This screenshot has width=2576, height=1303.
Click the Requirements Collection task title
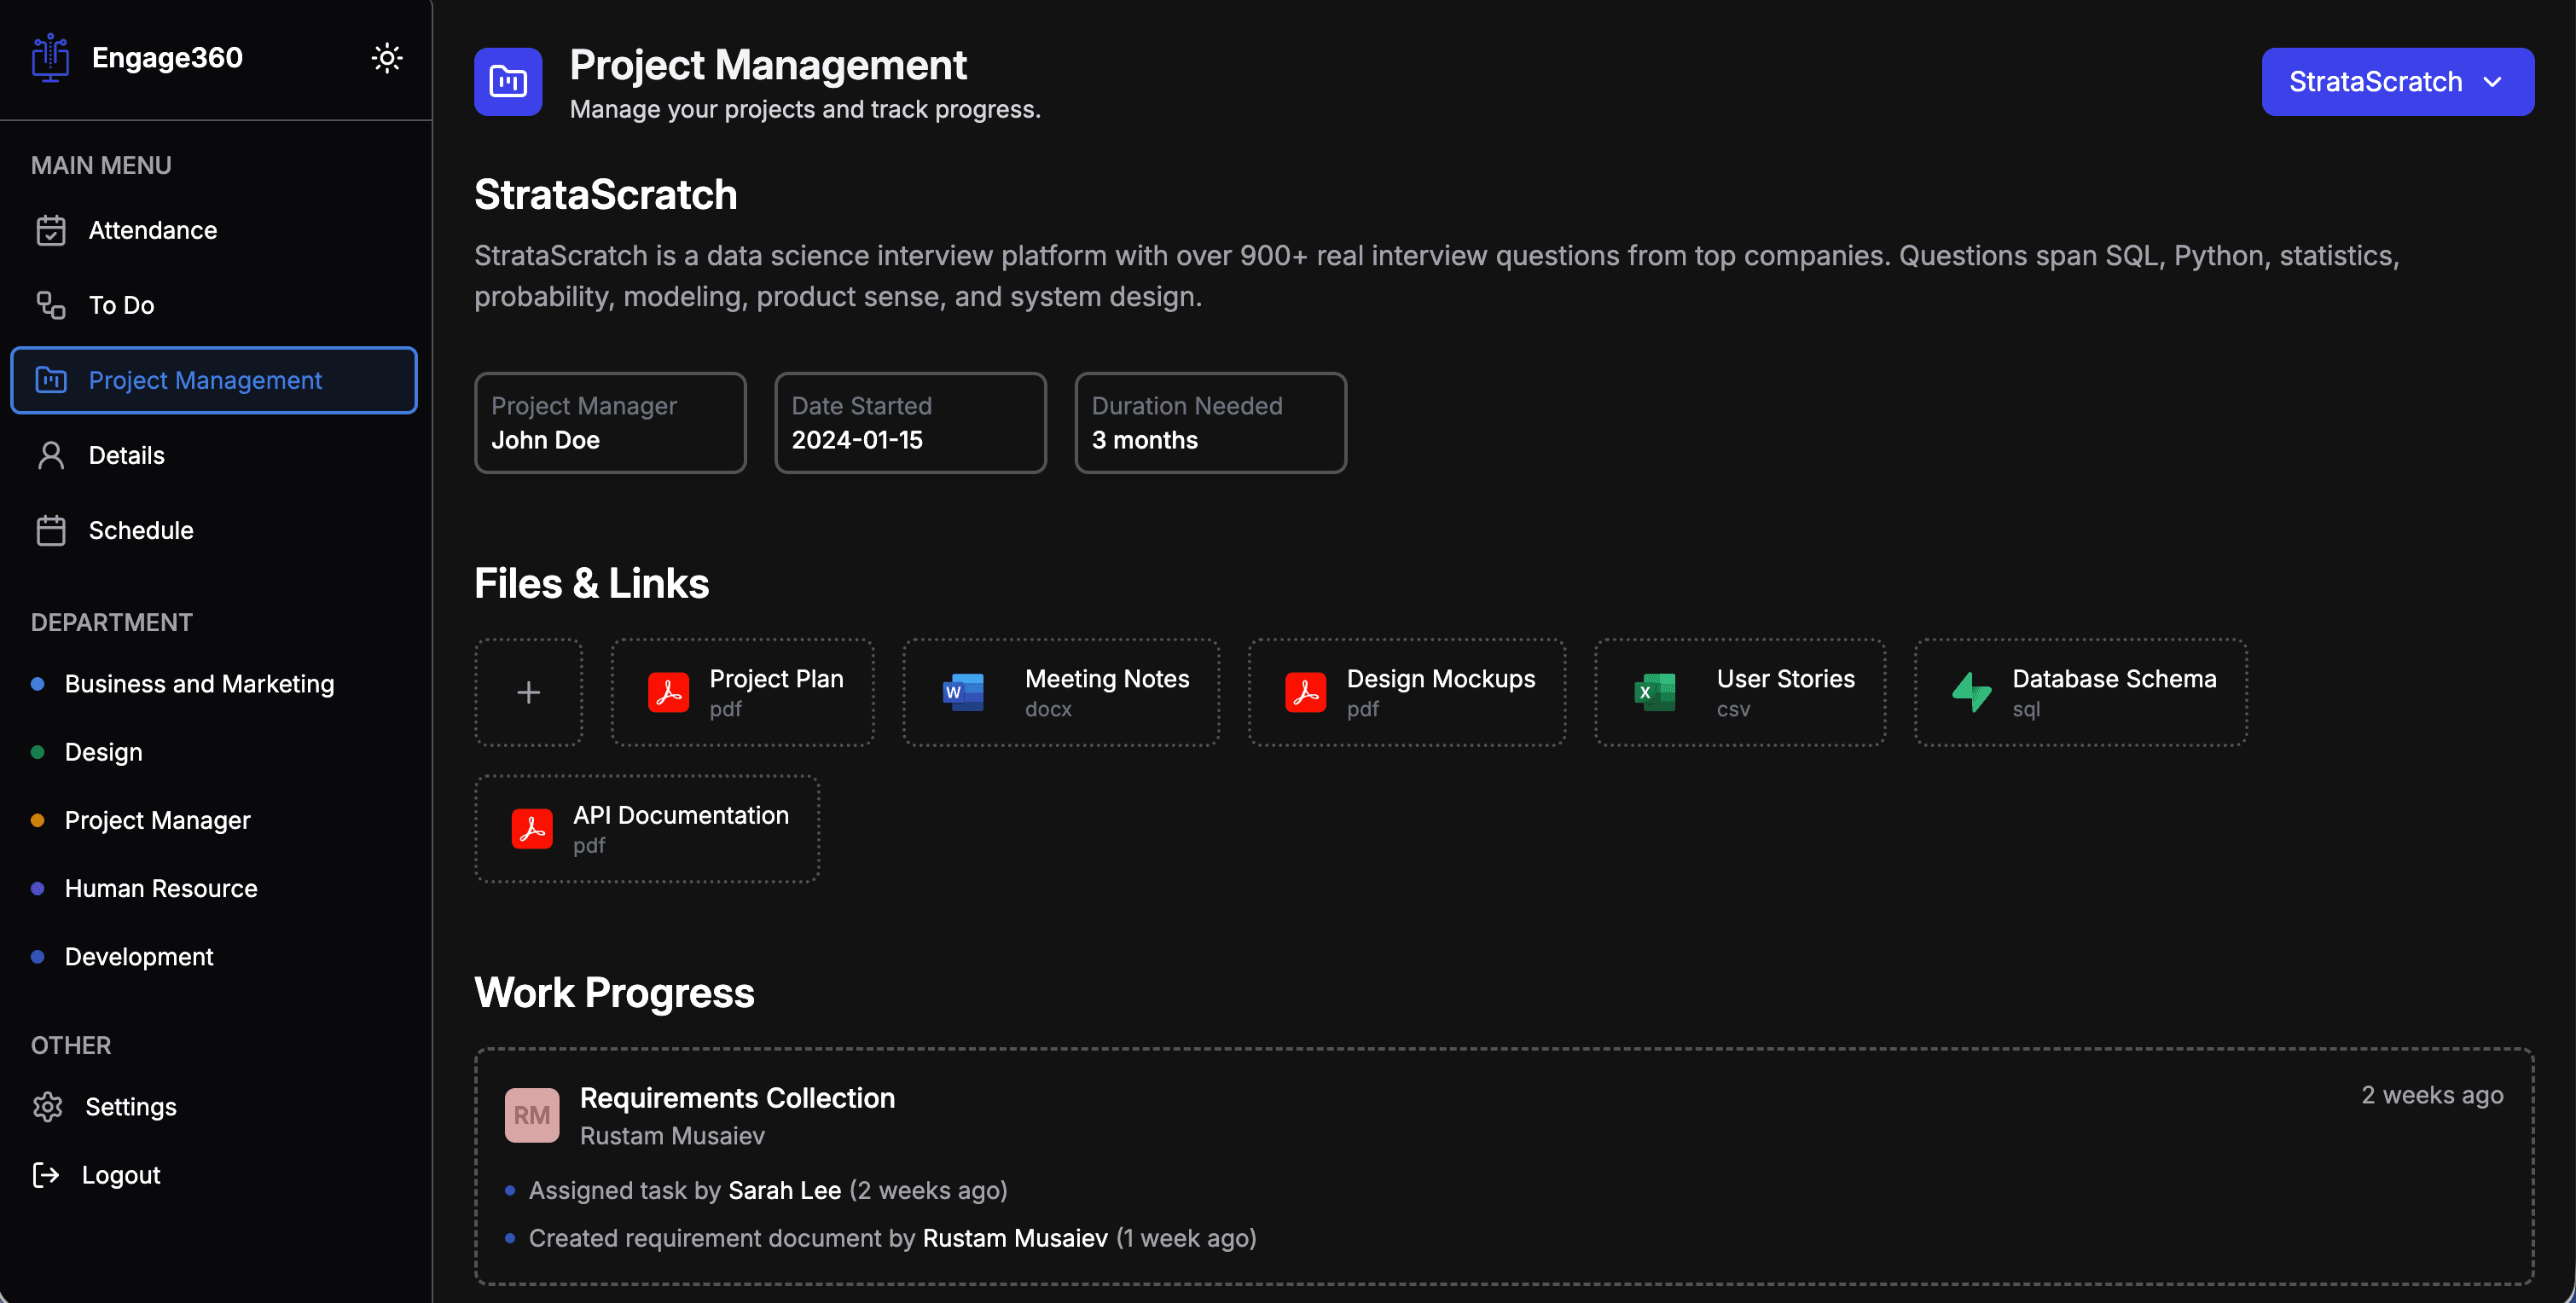click(x=737, y=1098)
